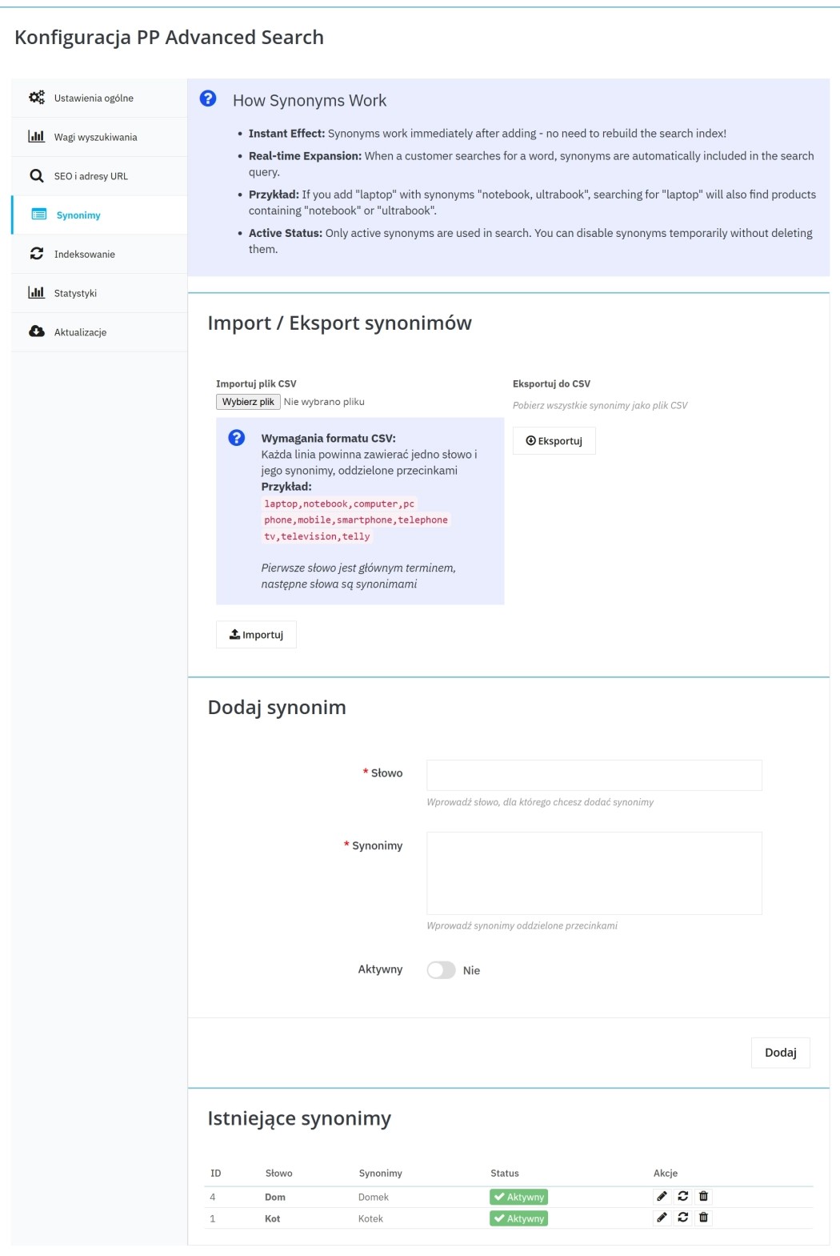Click the example line "tv,television,telly"
840x1256 pixels.
(x=317, y=536)
